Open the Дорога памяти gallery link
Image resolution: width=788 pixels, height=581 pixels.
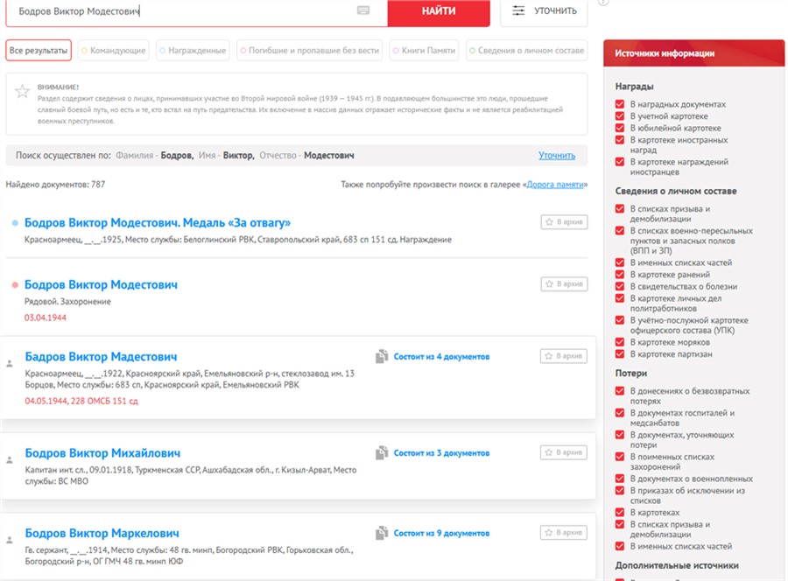(555, 185)
